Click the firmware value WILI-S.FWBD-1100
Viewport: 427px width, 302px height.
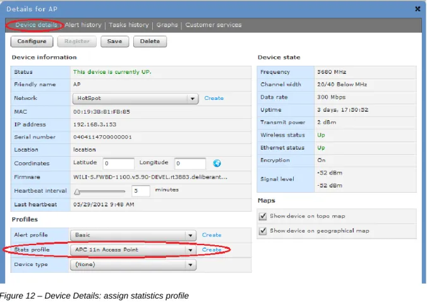click(x=150, y=178)
